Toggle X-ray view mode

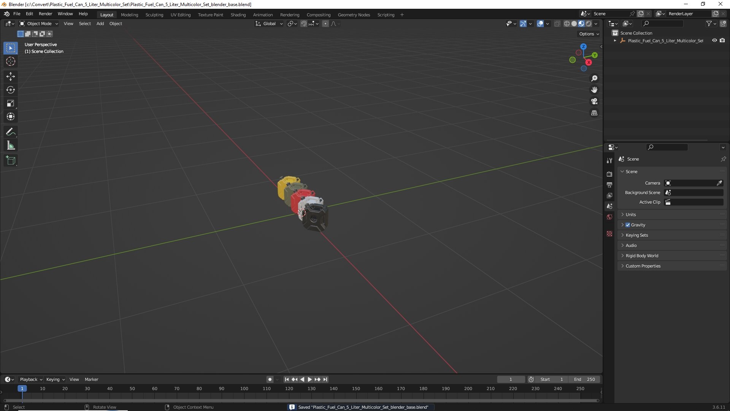click(x=557, y=24)
